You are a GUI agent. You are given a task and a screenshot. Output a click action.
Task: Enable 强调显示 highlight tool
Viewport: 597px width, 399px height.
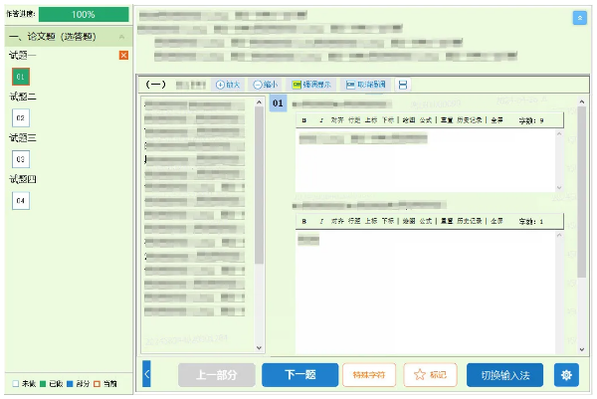pos(312,86)
